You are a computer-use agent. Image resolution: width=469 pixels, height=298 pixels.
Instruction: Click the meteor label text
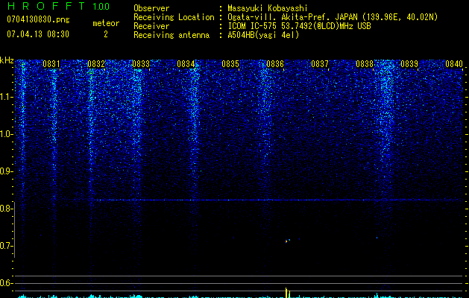pyautogui.click(x=106, y=23)
